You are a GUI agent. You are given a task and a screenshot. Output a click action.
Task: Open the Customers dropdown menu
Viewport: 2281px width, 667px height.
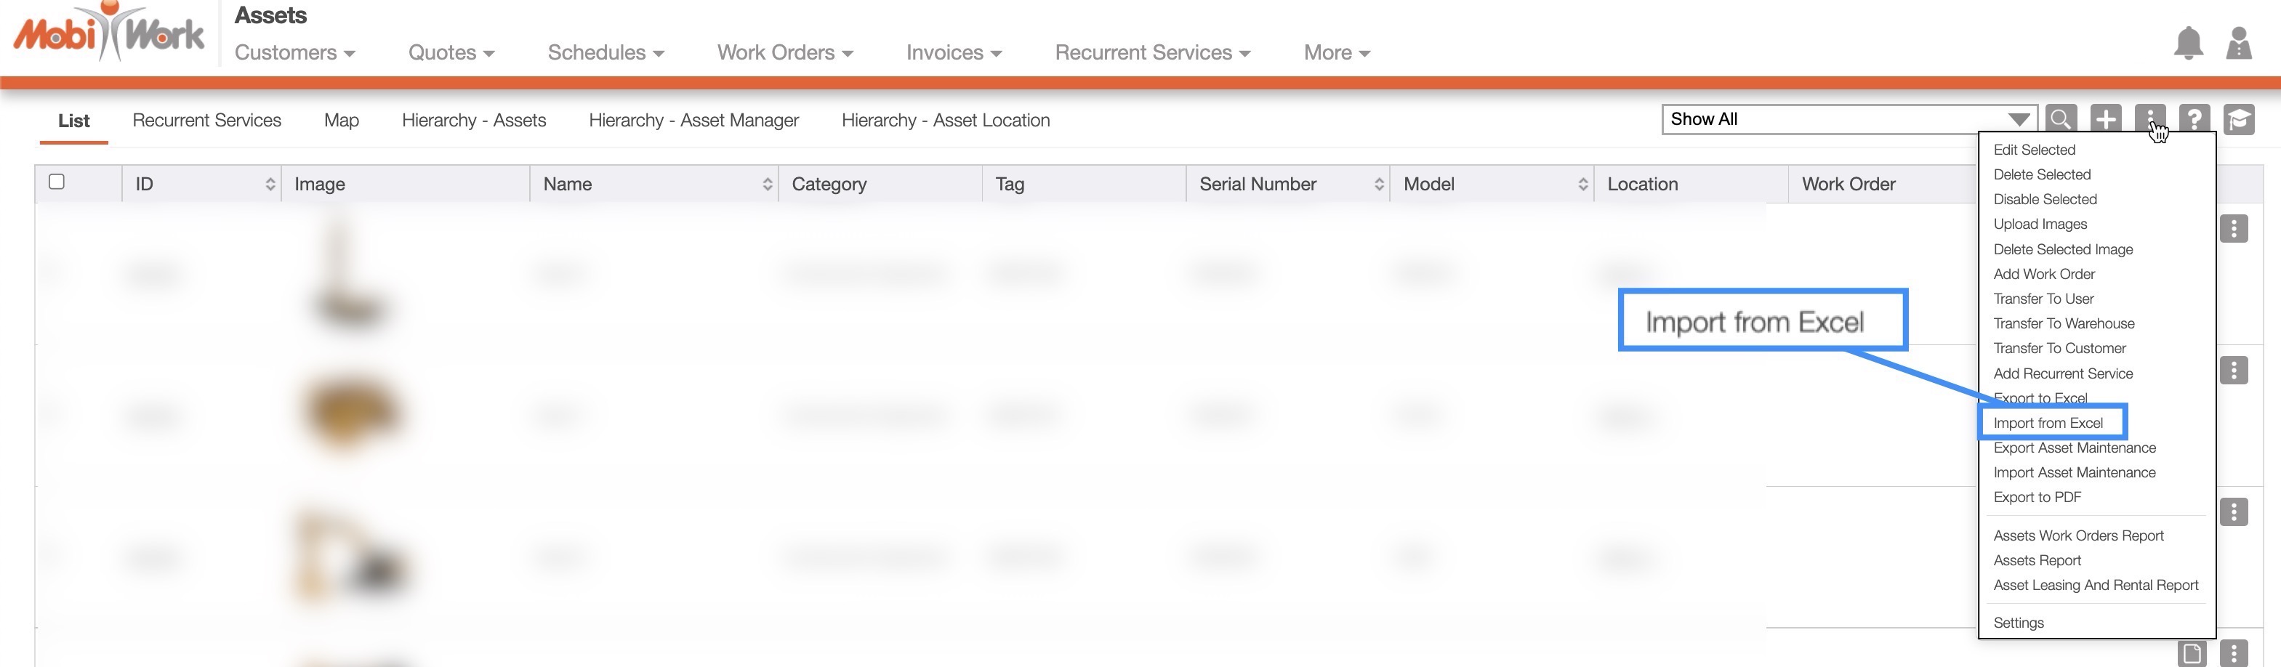(x=294, y=53)
